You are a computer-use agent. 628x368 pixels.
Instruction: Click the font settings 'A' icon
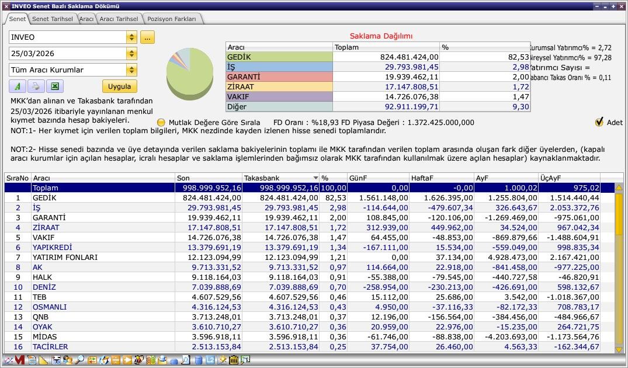18,86
